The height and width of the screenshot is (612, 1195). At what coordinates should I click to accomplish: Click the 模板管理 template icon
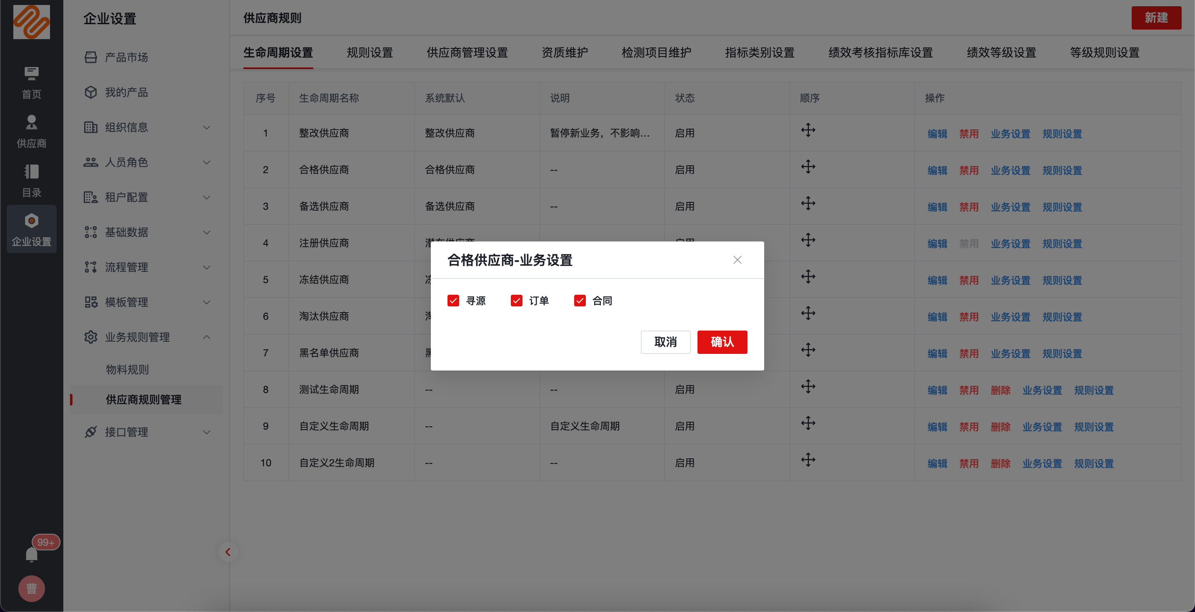point(90,302)
